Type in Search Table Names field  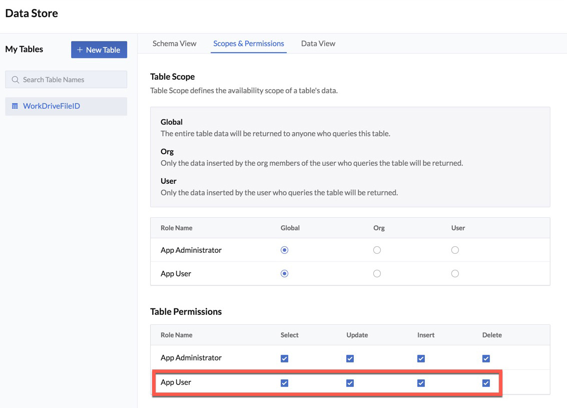coord(70,80)
